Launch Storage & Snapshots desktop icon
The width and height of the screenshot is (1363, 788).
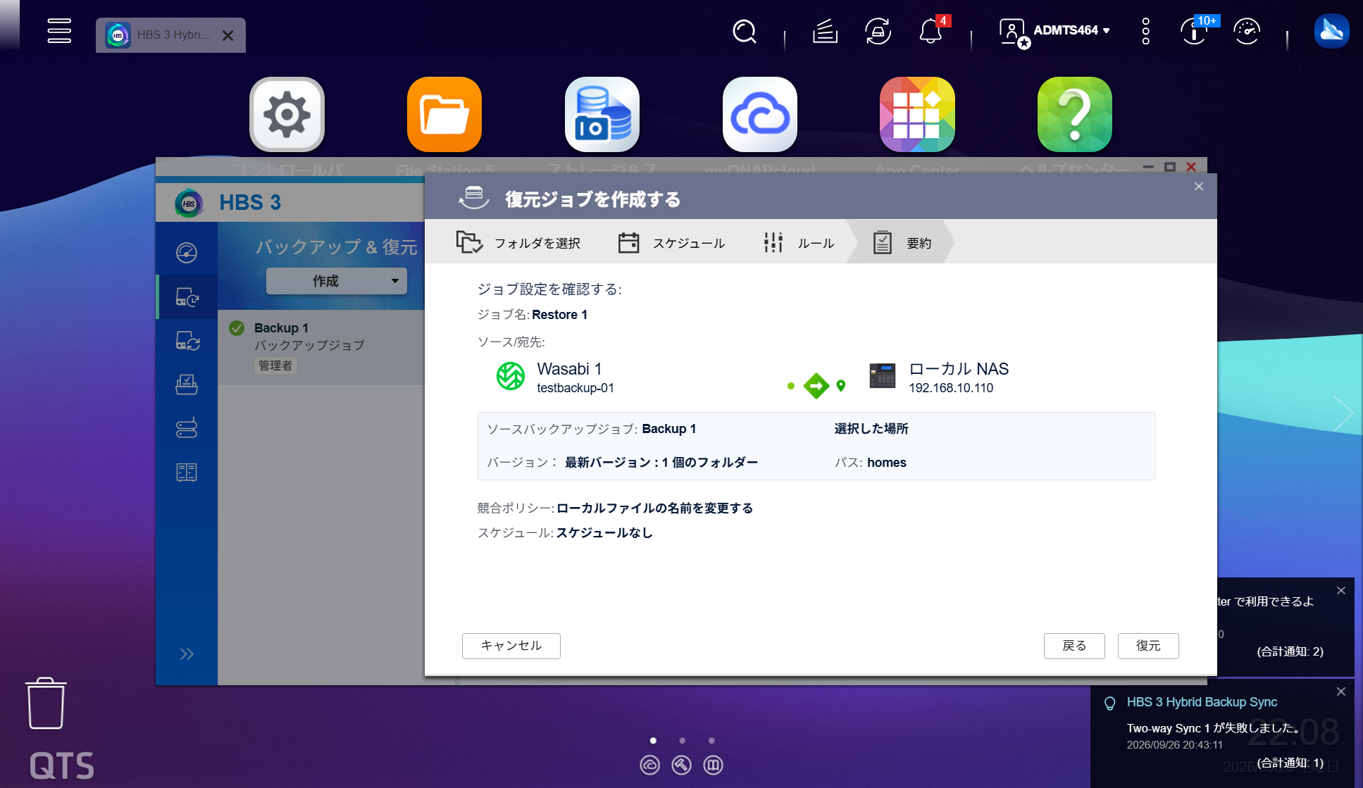point(602,114)
